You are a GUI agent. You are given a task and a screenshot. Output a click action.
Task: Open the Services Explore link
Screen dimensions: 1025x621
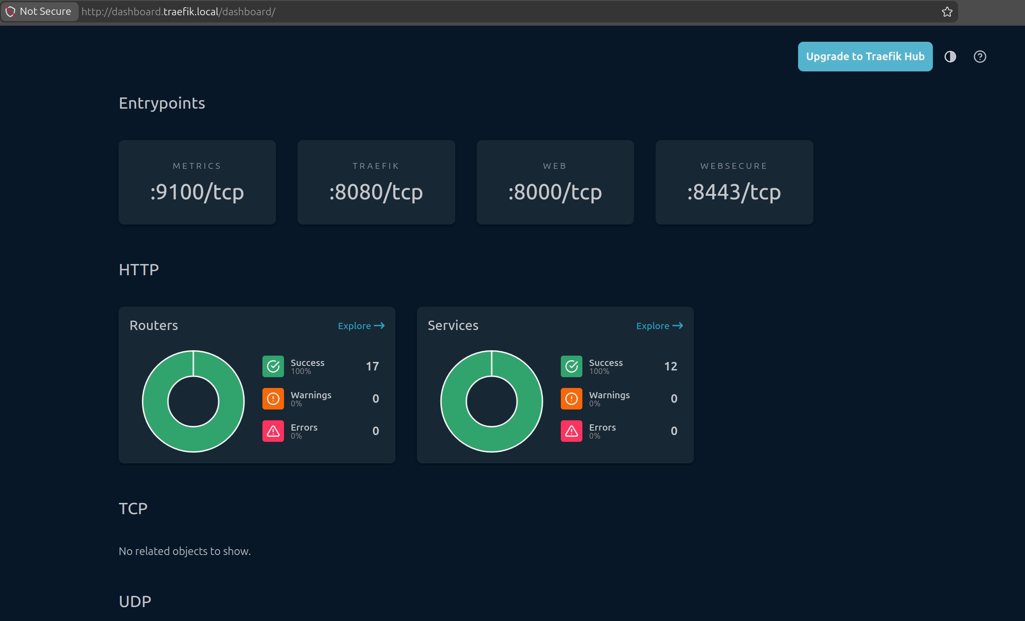coord(659,326)
